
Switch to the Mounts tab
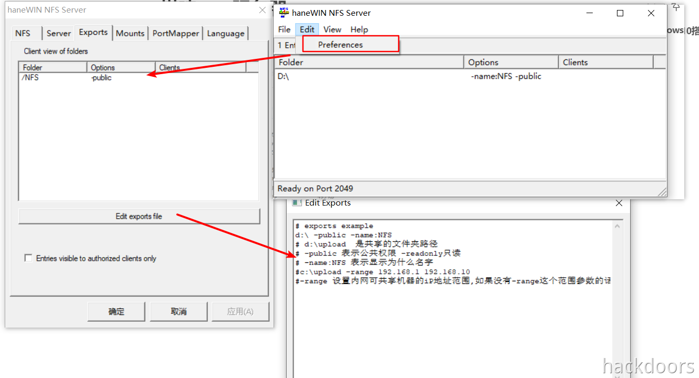pos(130,33)
